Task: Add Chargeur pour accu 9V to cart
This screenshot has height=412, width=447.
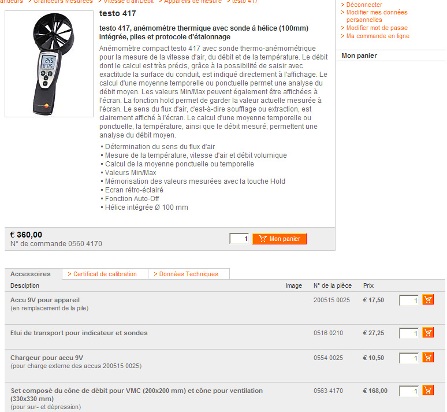Action: click(428, 357)
